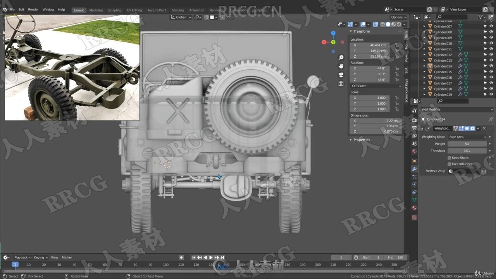Click new scene icon beside Scene field
This screenshot has height=279, width=496.
429,9
